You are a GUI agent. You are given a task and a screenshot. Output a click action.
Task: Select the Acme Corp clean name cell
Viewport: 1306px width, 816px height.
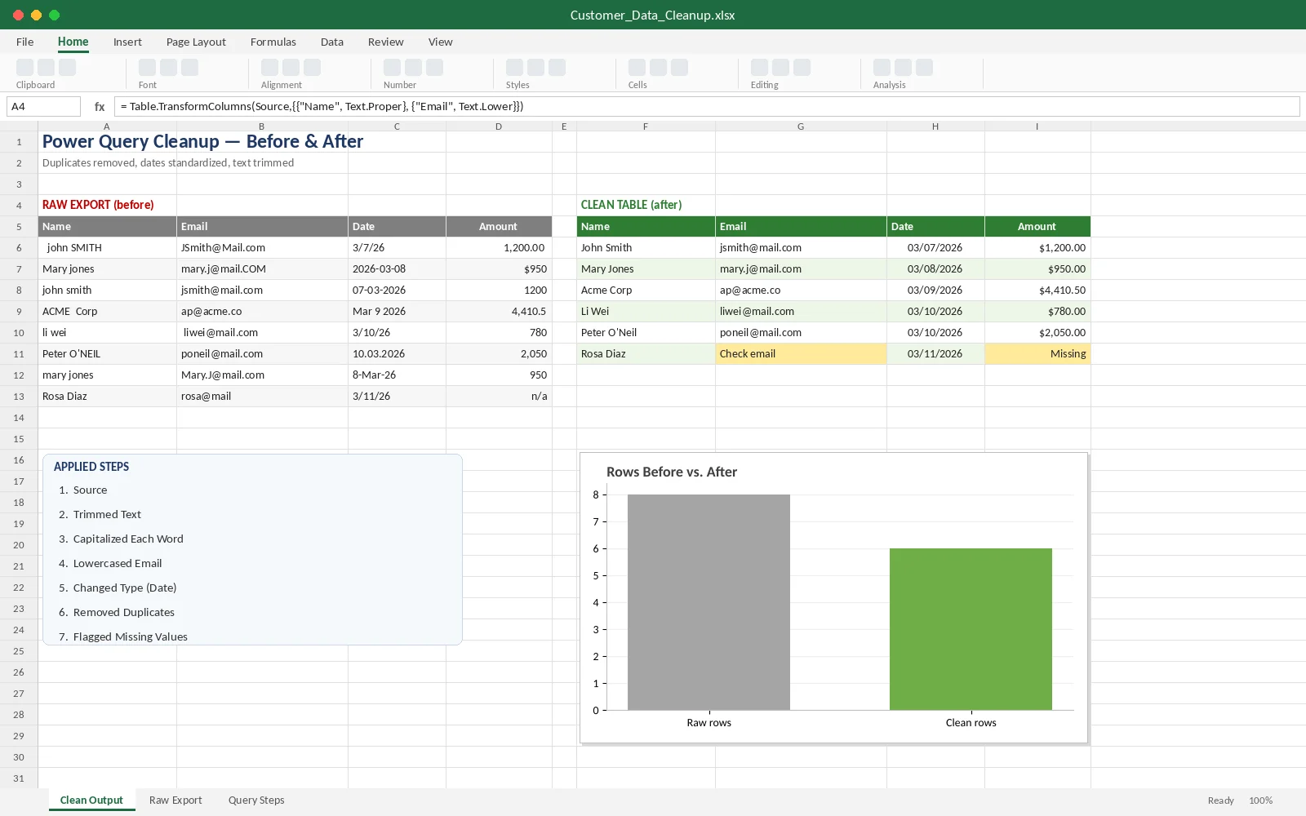[646, 290]
